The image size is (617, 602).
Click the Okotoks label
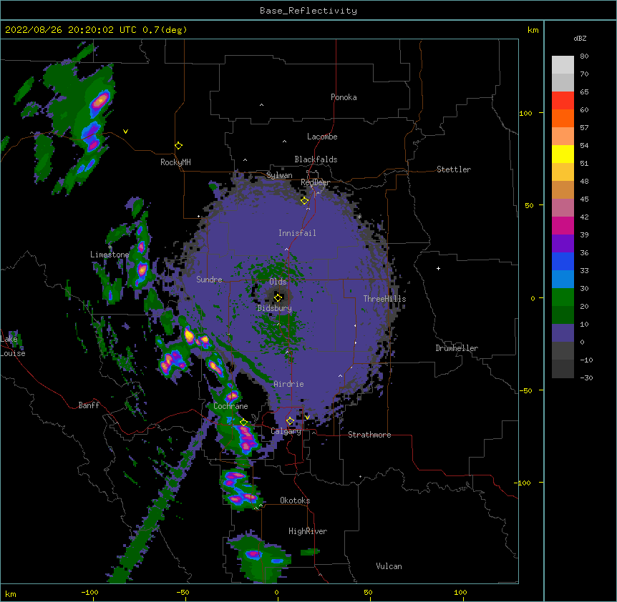coord(295,500)
